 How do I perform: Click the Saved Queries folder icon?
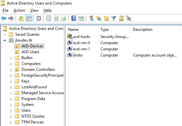pos(11,34)
